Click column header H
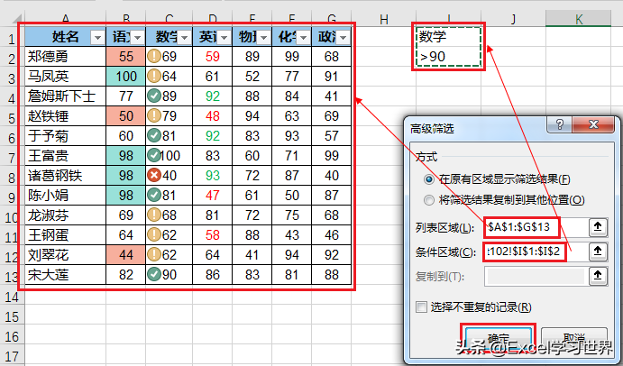The width and height of the screenshot is (623, 366). click(384, 19)
